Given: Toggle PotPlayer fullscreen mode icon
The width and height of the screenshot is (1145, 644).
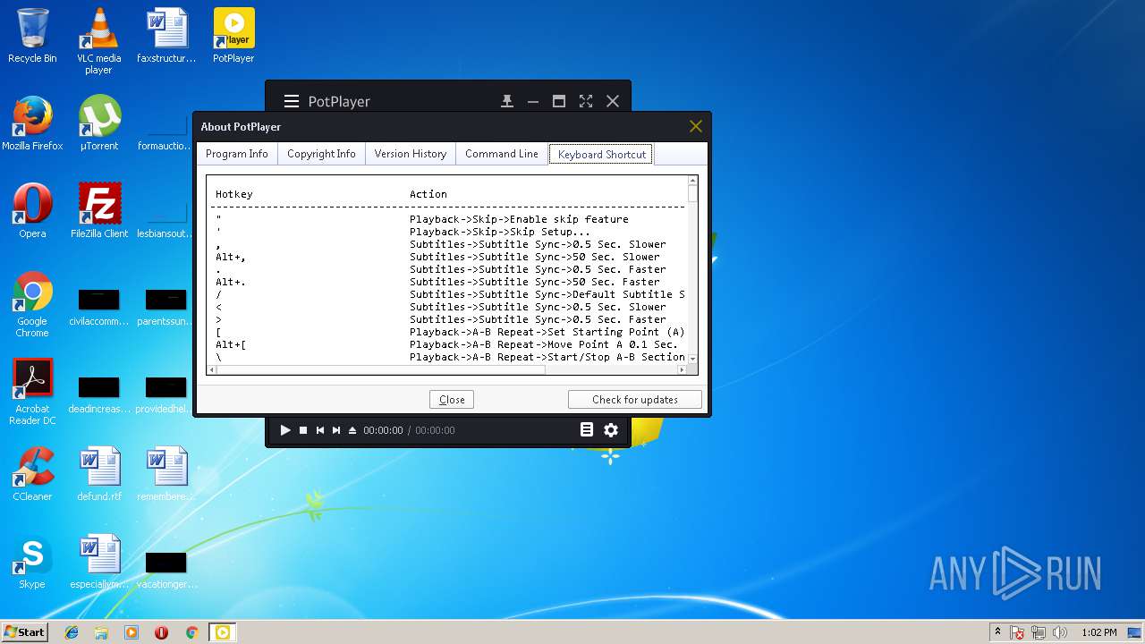Looking at the screenshot, I should pyautogui.click(x=586, y=101).
